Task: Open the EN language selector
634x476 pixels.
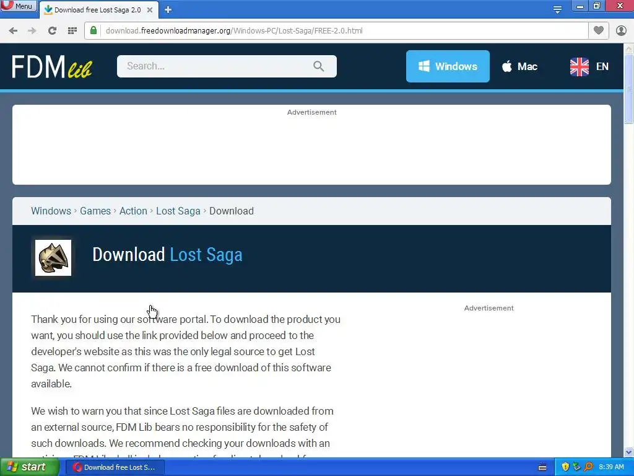Action: pyautogui.click(x=589, y=66)
